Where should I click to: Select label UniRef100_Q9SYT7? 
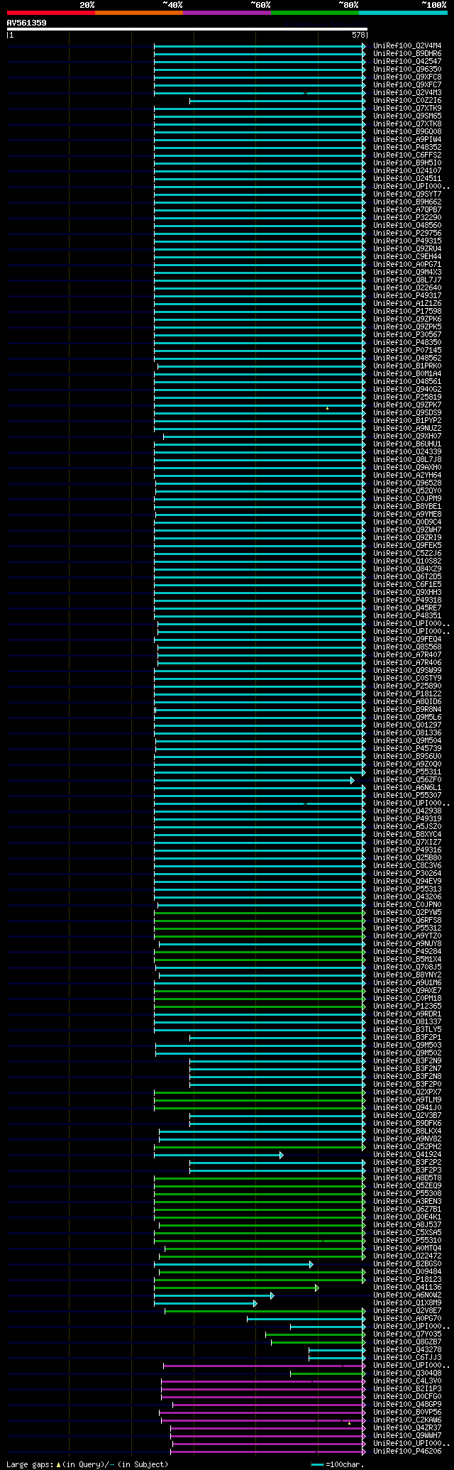pos(407,194)
